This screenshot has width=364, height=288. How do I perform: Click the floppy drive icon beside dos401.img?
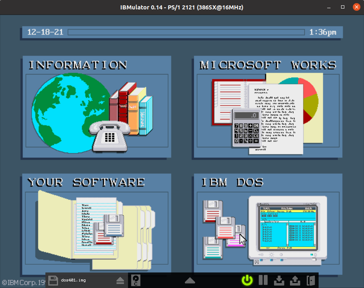point(53,280)
